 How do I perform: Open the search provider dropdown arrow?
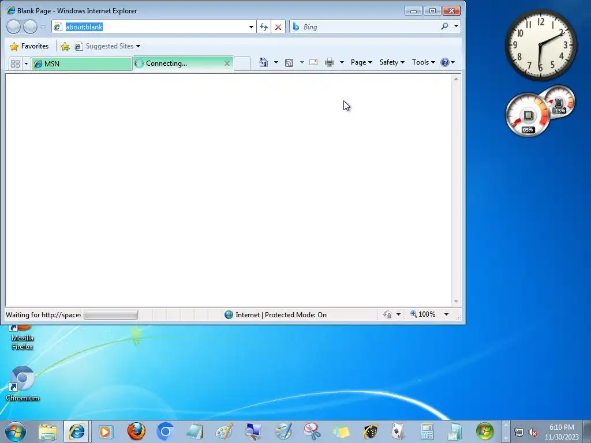click(x=456, y=27)
